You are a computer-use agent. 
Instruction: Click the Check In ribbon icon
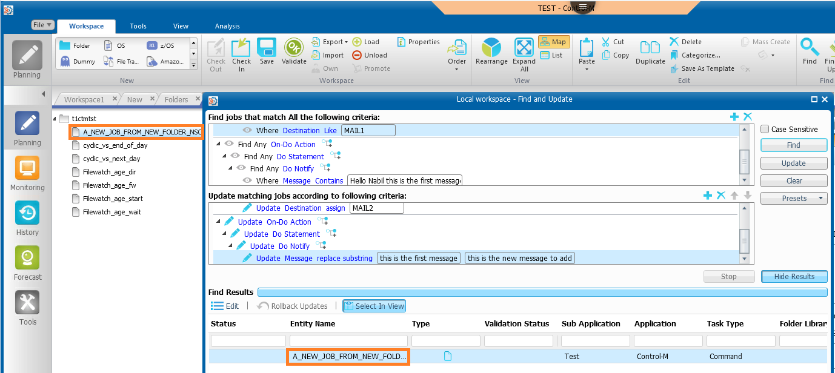click(x=241, y=54)
